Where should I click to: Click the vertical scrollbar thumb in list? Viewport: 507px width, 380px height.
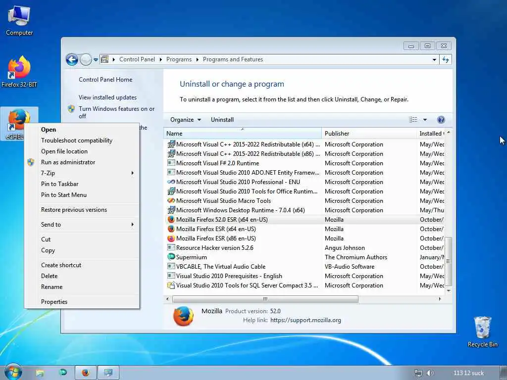click(x=448, y=261)
